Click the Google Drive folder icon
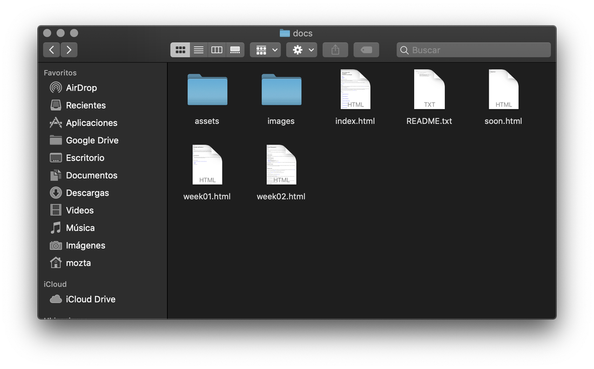The width and height of the screenshot is (594, 369). pyautogui.click(x=56, y=140)
